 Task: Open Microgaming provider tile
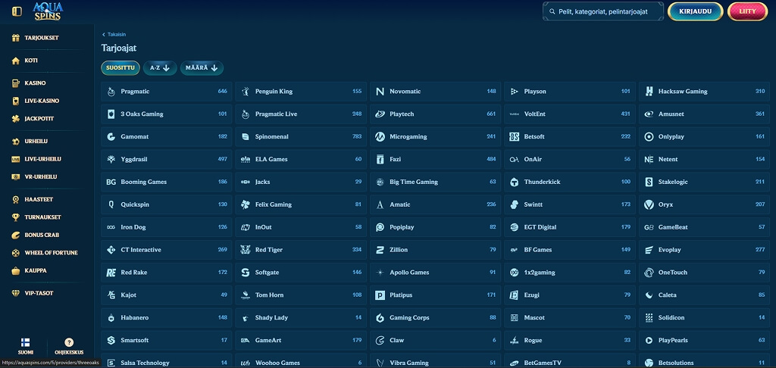436,136
